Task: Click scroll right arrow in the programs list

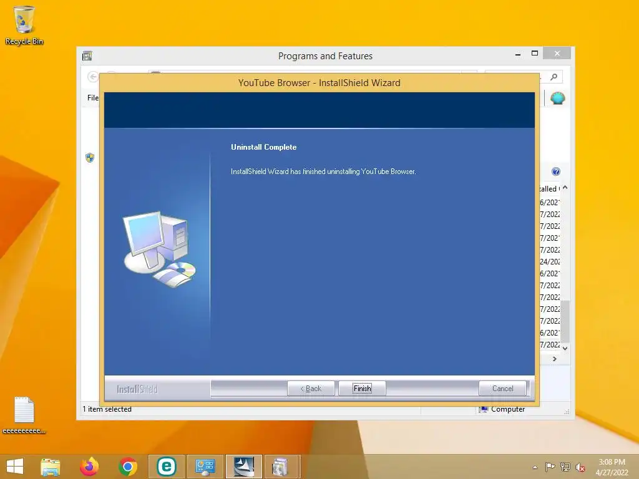Action: 555,359
